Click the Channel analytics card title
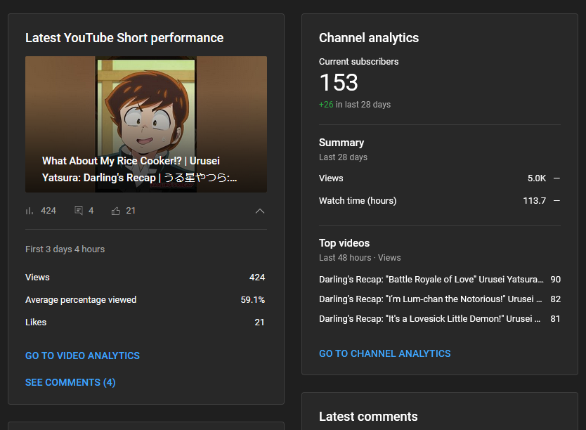Screen dimensions: 586x430 coord(369,38)
